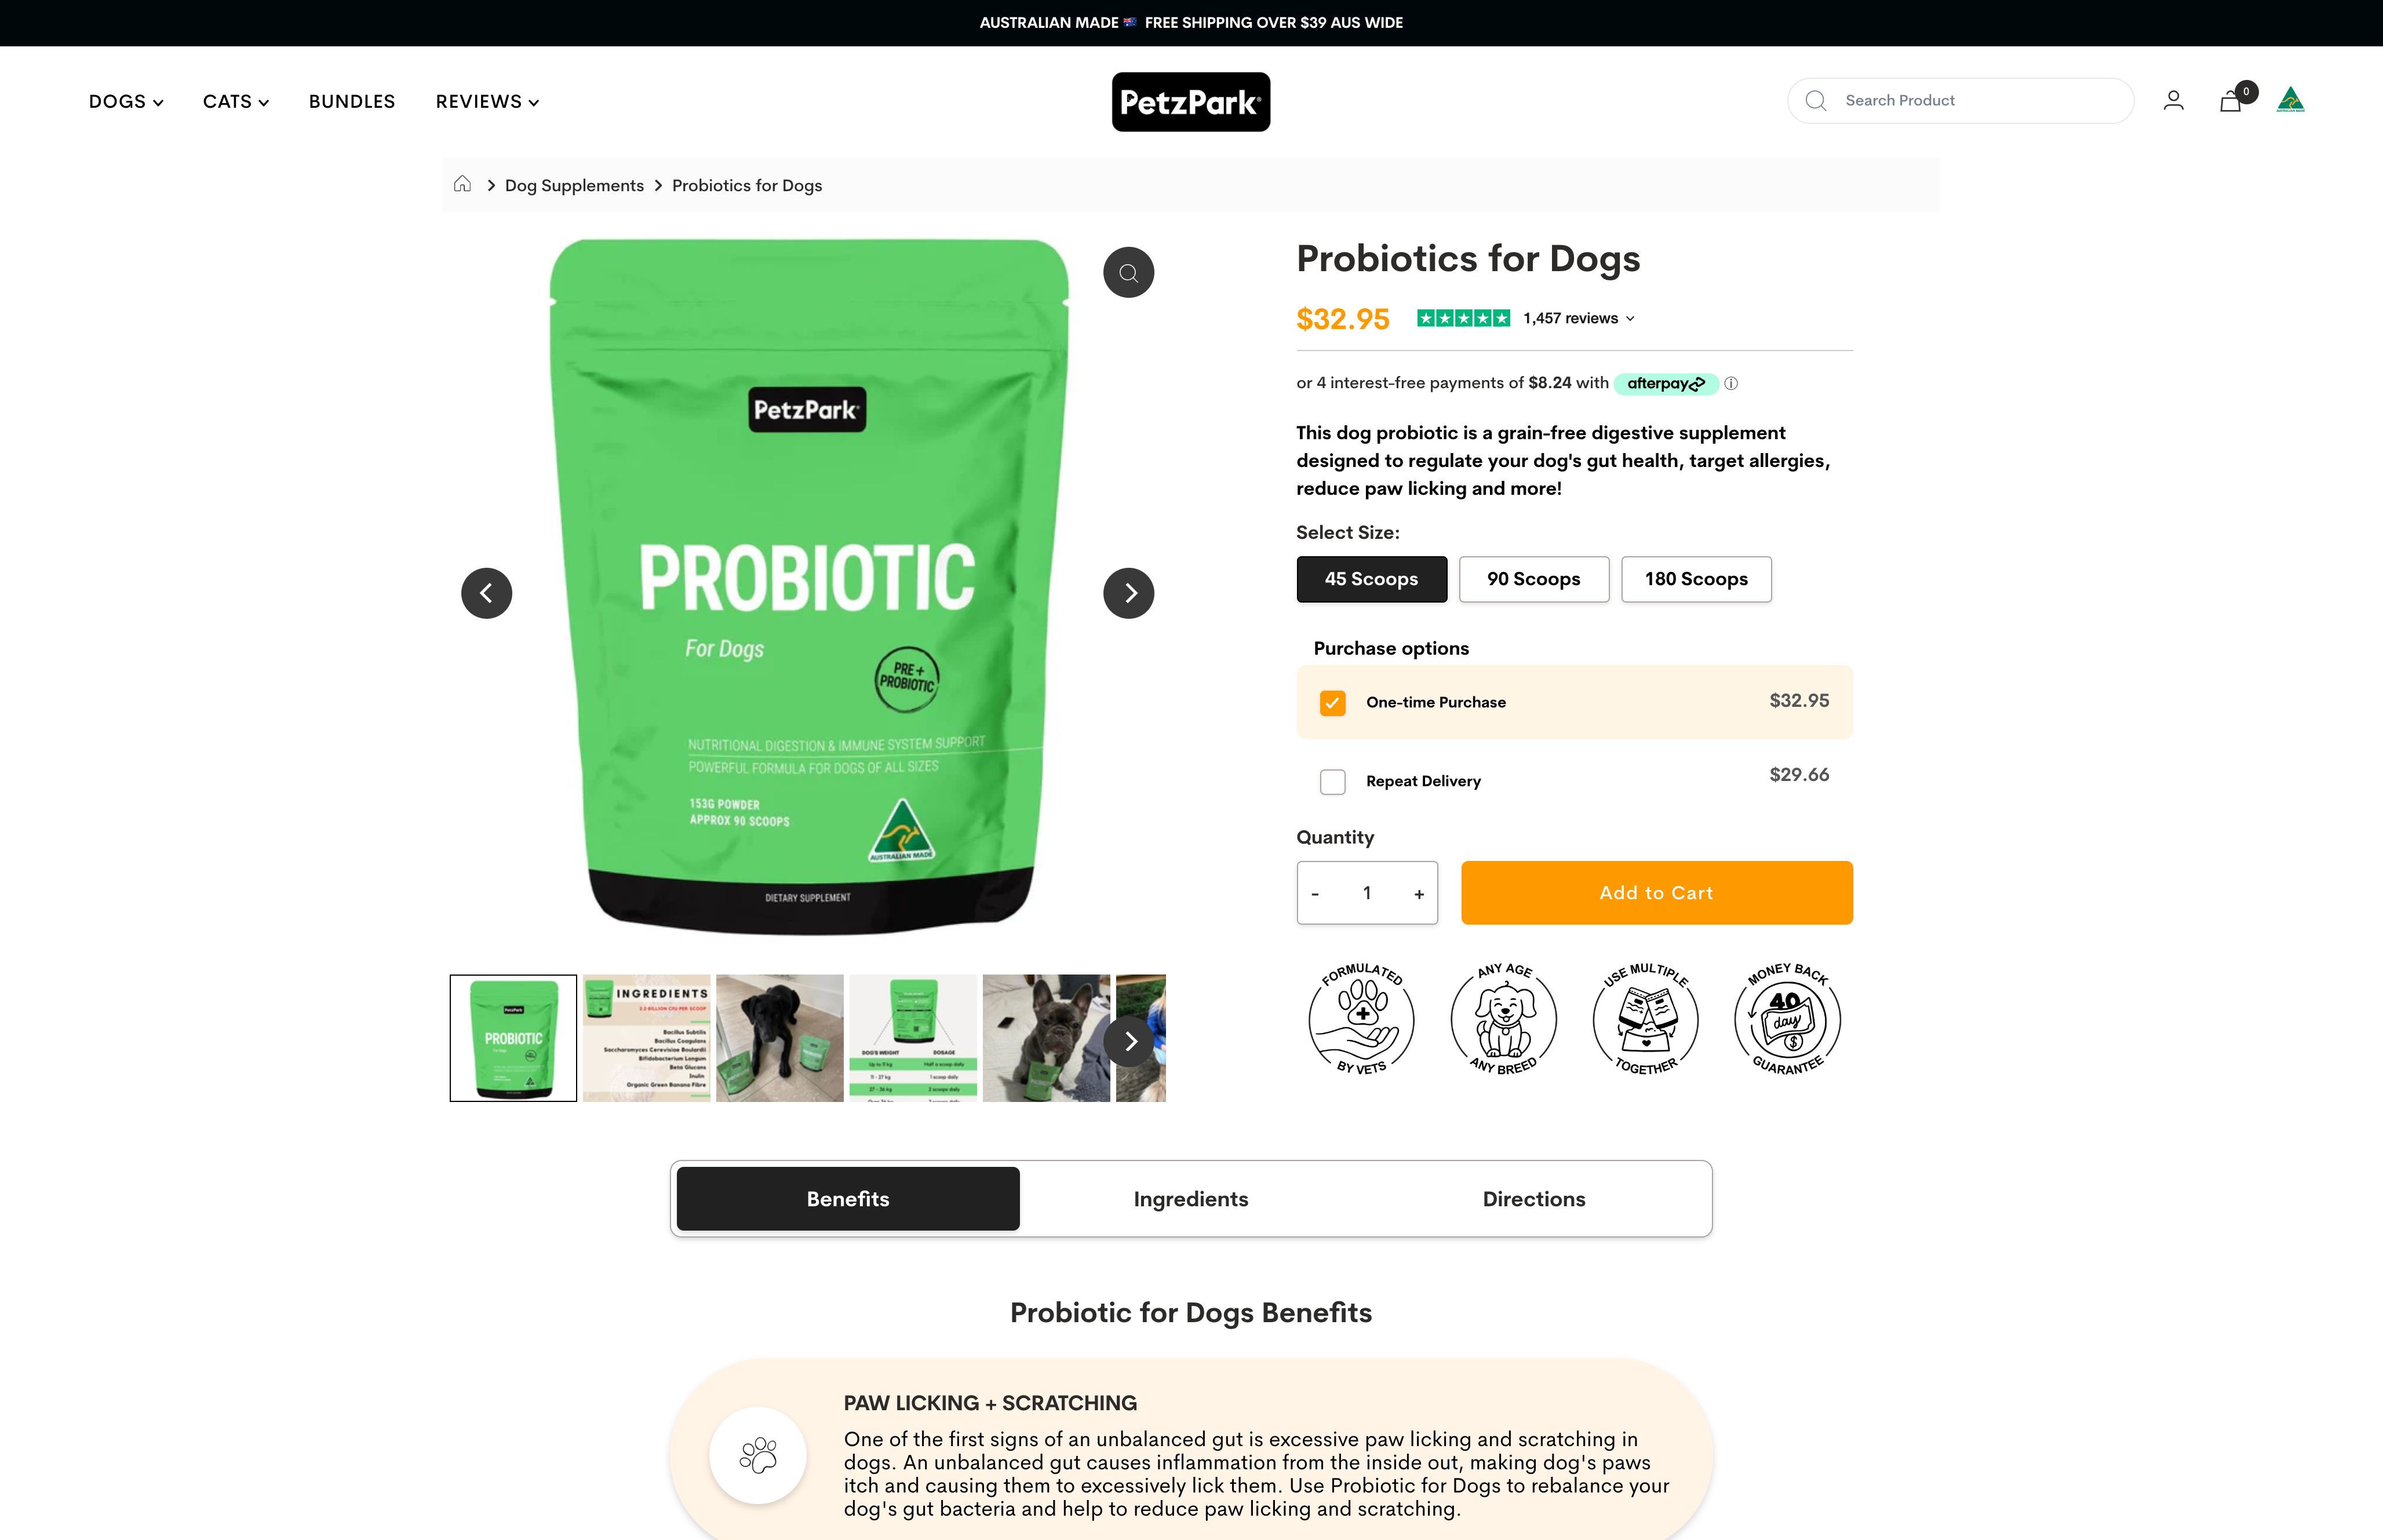
Task: Click the image zoom magnifier icon
Action: pos(1128,273)
